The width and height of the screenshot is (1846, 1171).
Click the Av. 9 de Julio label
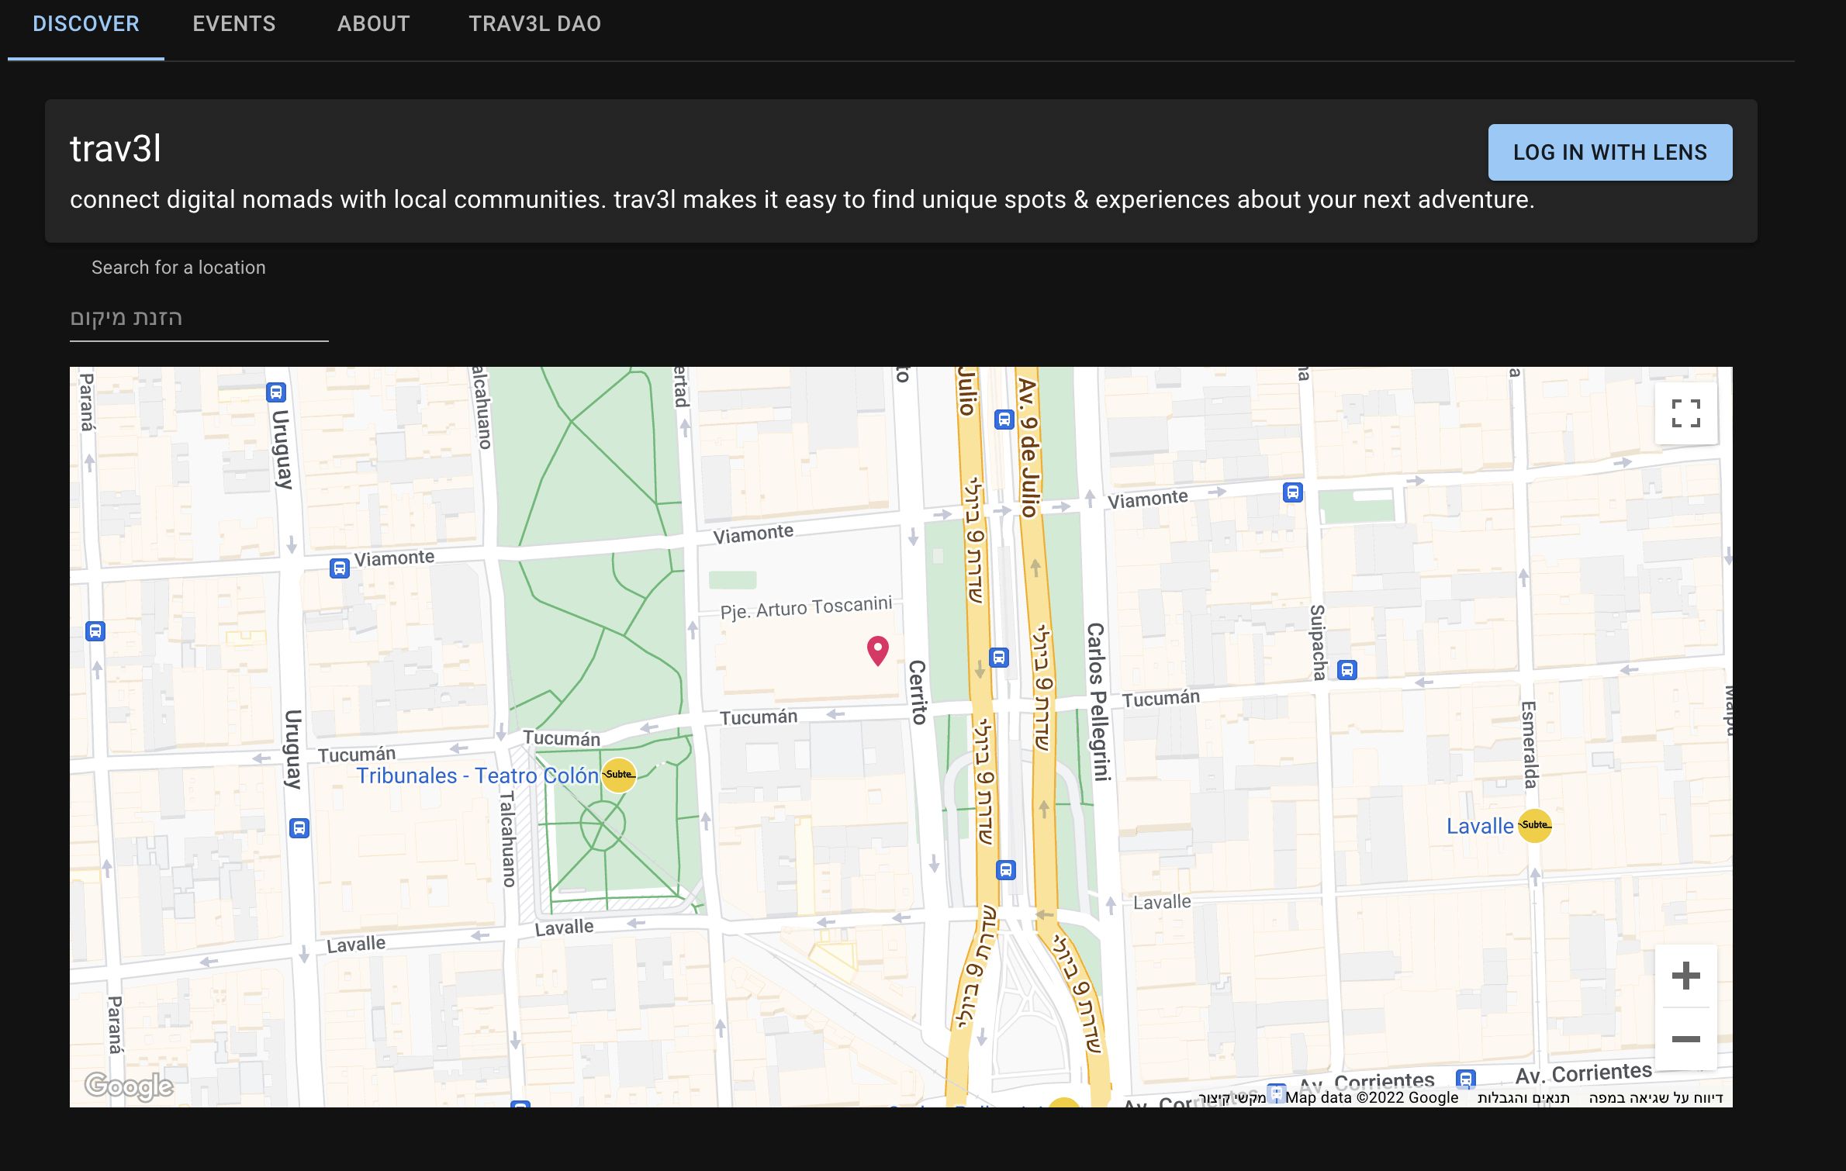point(1028,447)
